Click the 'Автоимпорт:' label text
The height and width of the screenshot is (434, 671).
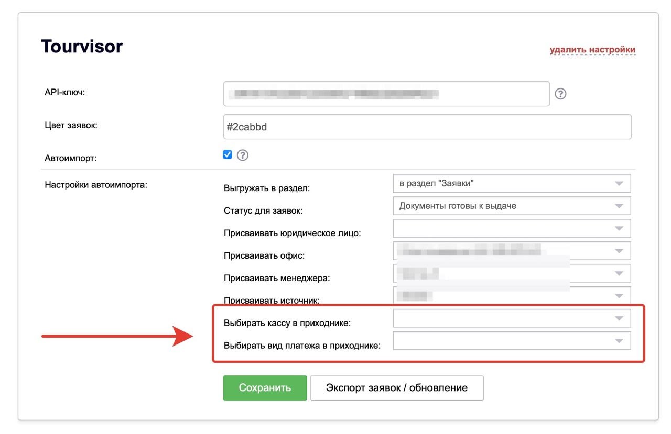71,158
